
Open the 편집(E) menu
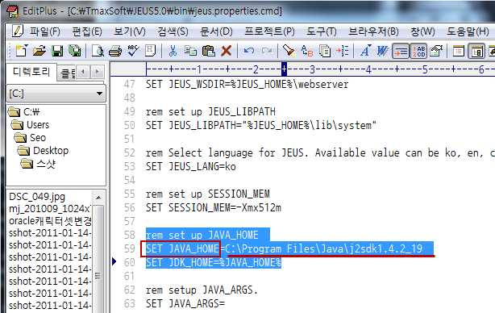[x=87, y=31]
